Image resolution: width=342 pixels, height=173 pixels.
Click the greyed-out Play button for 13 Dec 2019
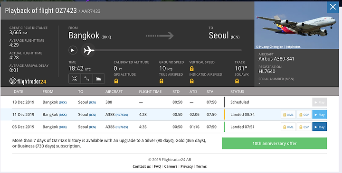(320, 102)
